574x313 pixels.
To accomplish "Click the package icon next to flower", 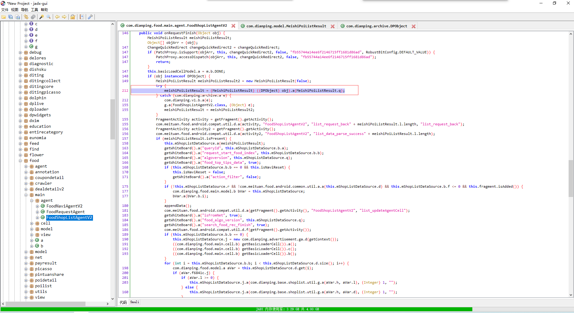I will pos(26,155).
